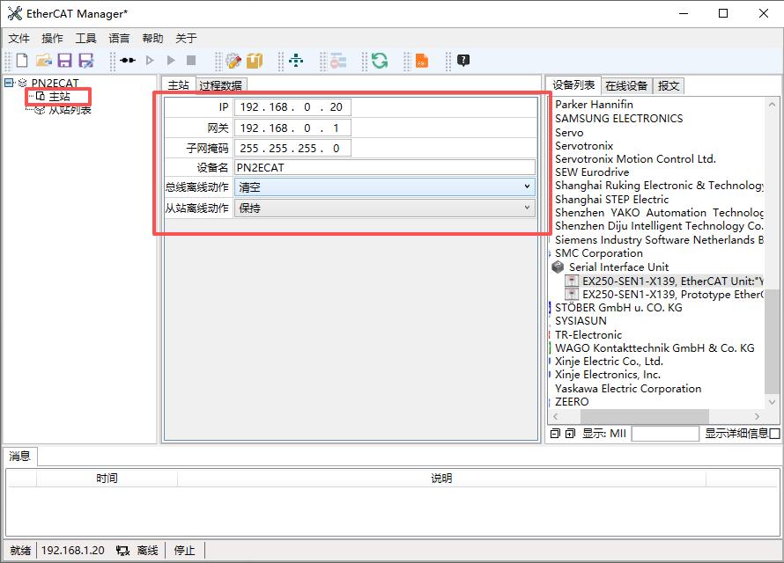
Task: Open the 从站离线动作 dropdown
Action: (385, 208)
